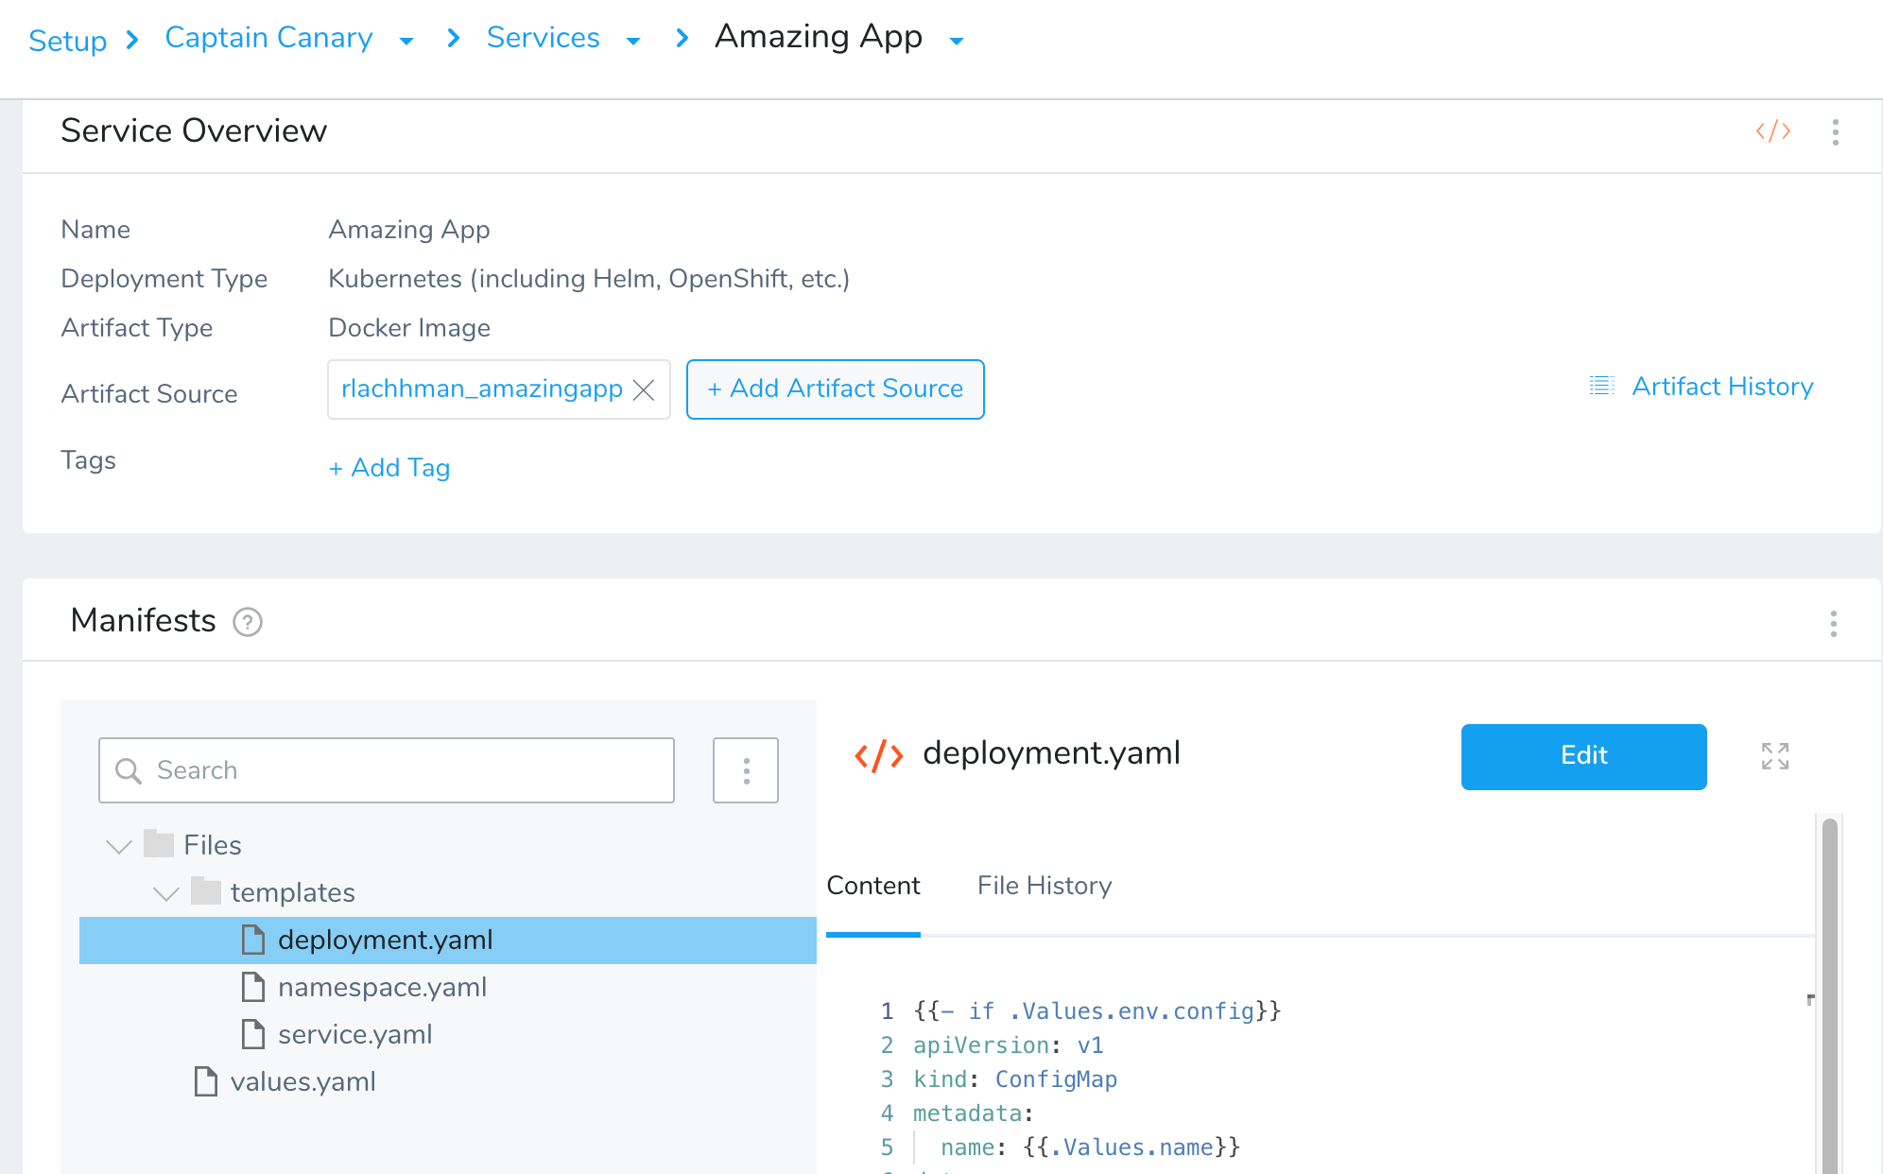Click the Manifests help question mark icon
The image size is (1883, 1174).
click(x=248, y=622)
